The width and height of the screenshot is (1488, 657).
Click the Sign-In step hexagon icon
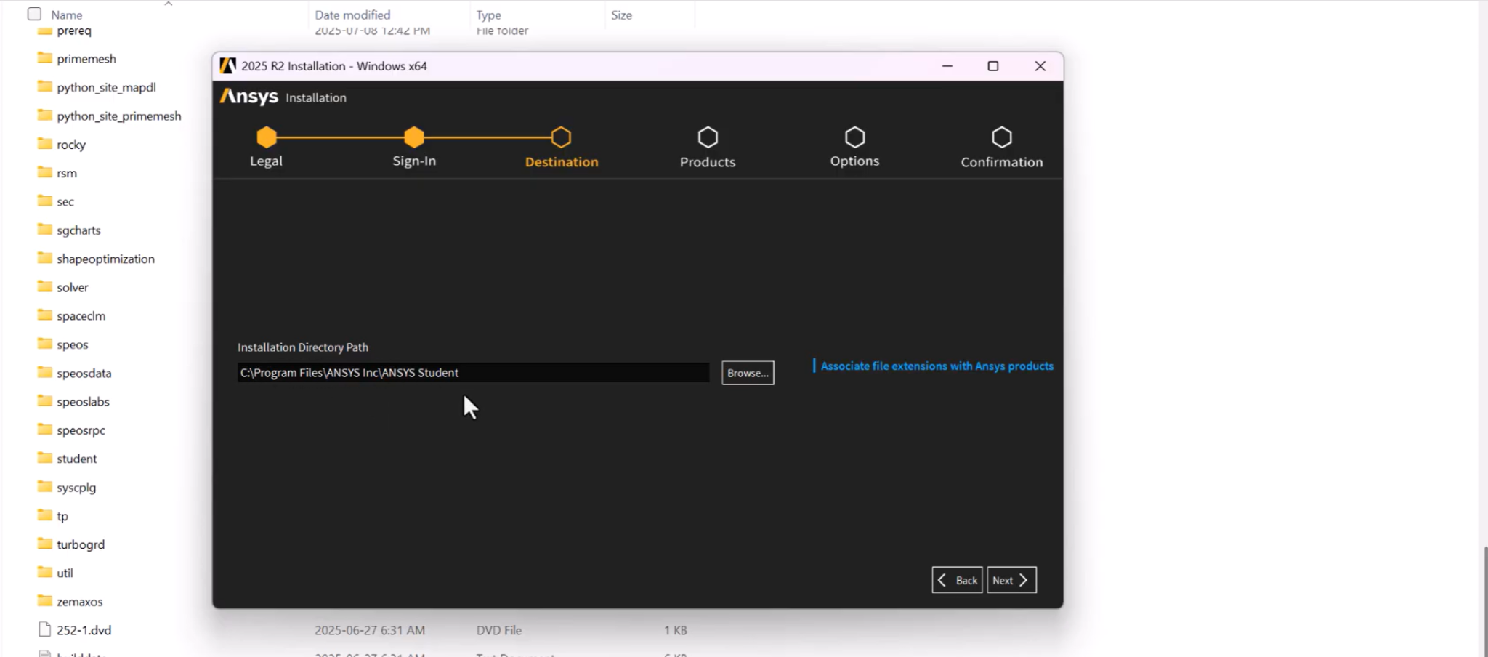[414, 137]
